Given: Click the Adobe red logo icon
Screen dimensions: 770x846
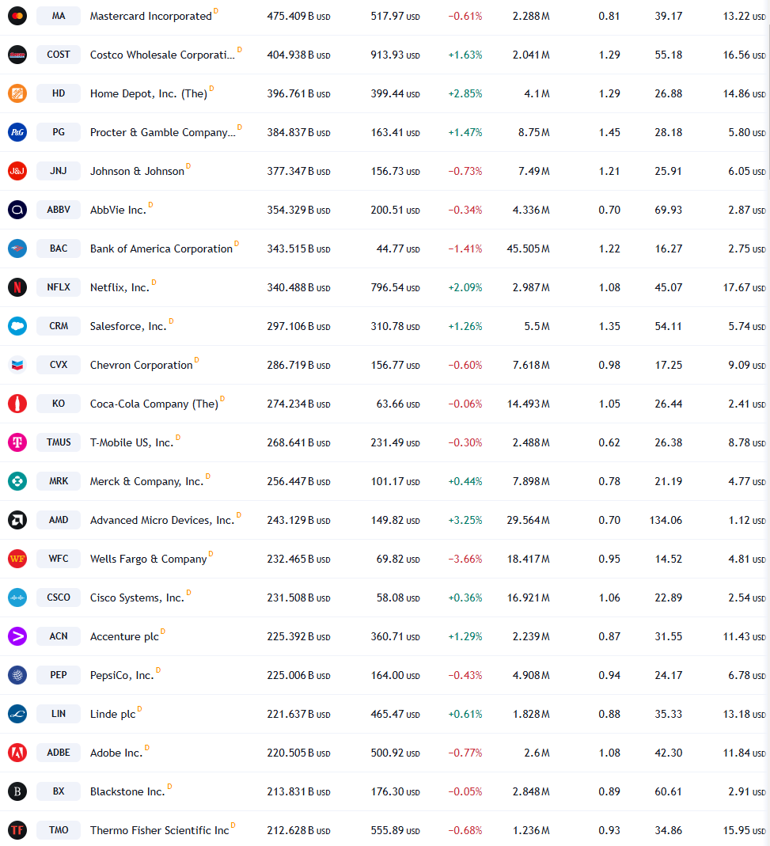Looking at the screenshot, I should click(x=17, y=753).
